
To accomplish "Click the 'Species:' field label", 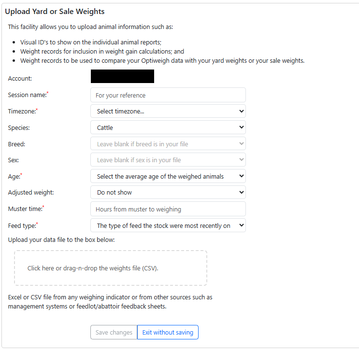I will coord(19,128).
